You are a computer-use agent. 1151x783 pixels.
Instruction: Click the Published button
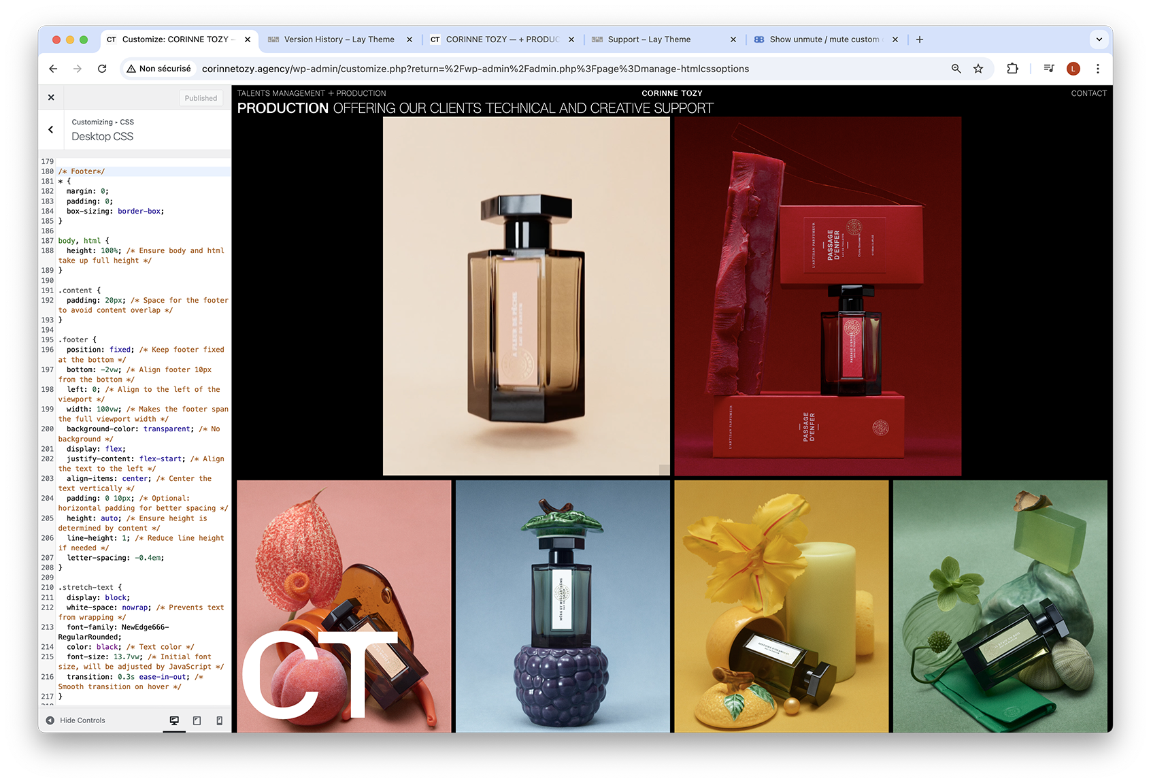click(x=201, y=98)
